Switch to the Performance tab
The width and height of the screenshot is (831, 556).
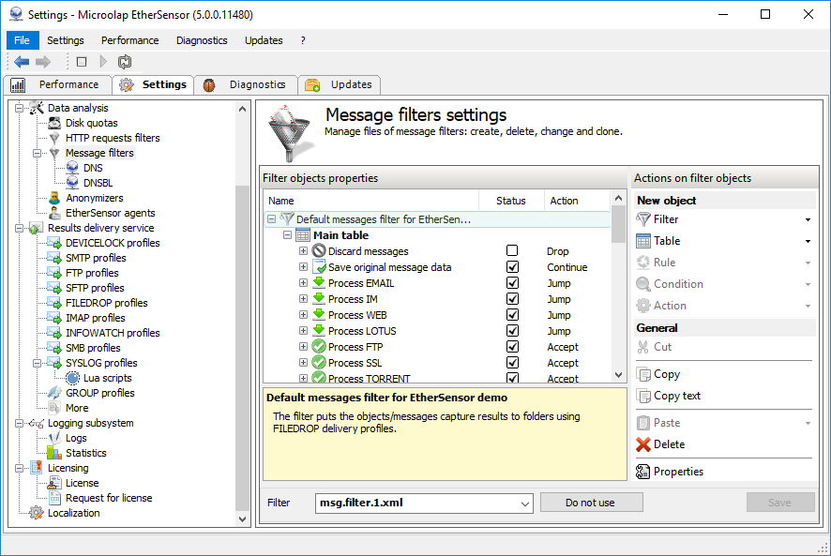tap(58, 84)
